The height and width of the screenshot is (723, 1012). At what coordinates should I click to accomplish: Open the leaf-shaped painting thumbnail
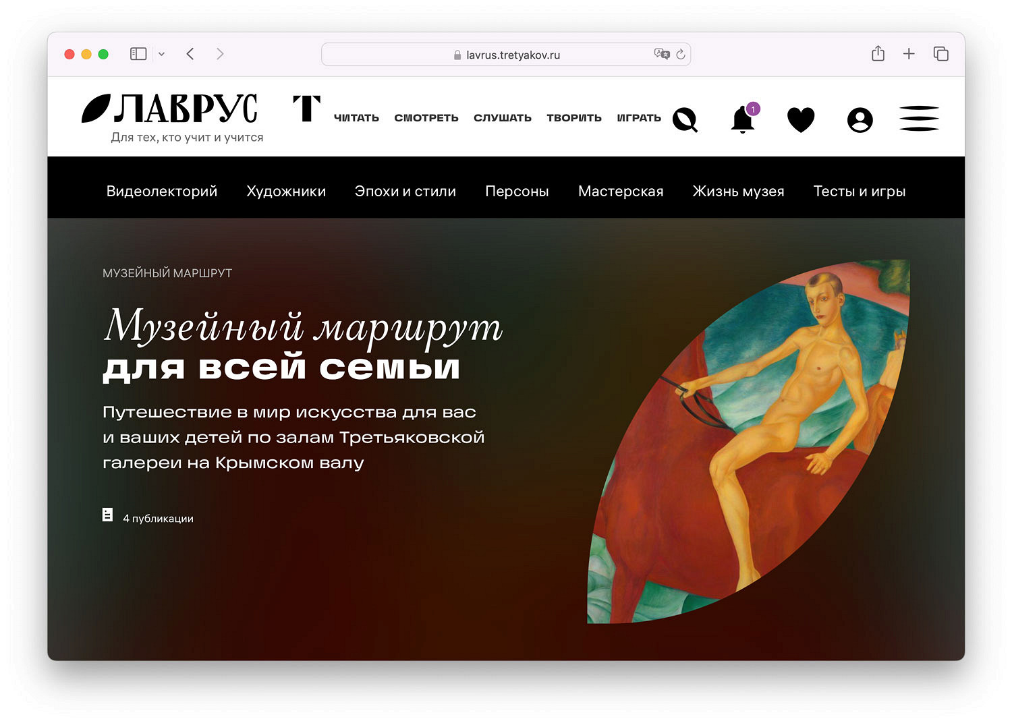pos(749,442)
